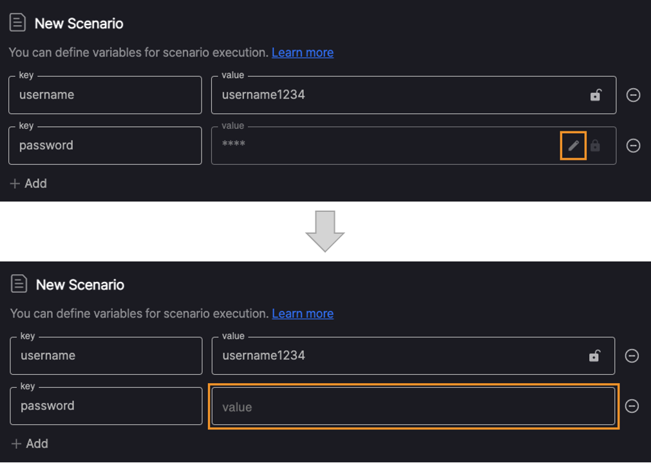Click the document icon beside upper New Scenario title
Image resolution: width=651 pixels, height=463 pixels.
[17, 23]
